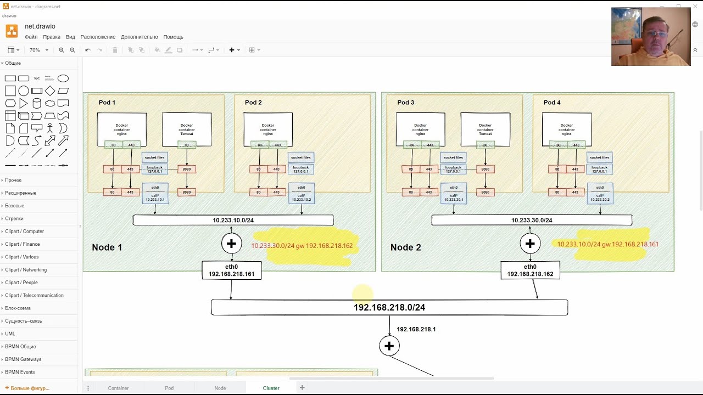Collapse the Общие shapes section
This screenshot has height=395, width=703.
(x=40, y=63)
